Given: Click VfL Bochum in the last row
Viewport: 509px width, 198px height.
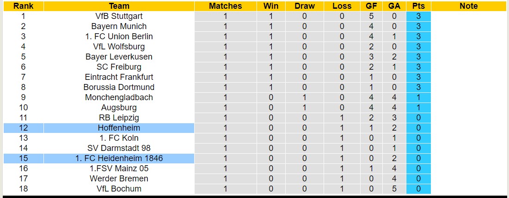Looking at the screenshot, I should coord(119,189).
